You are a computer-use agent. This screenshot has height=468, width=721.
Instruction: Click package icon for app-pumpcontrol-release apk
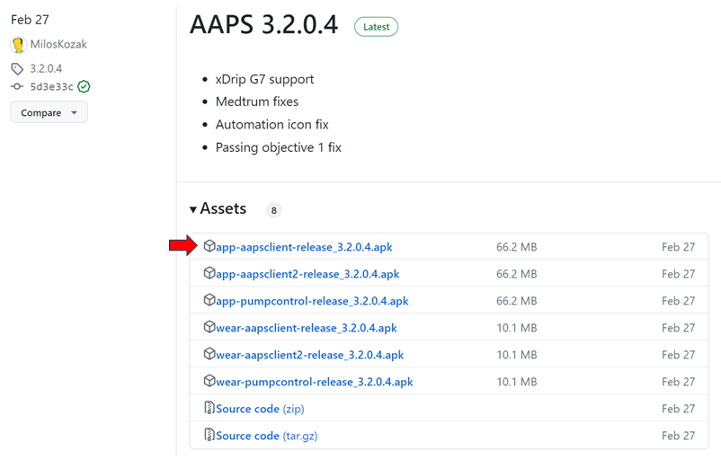tap(209, 300)
